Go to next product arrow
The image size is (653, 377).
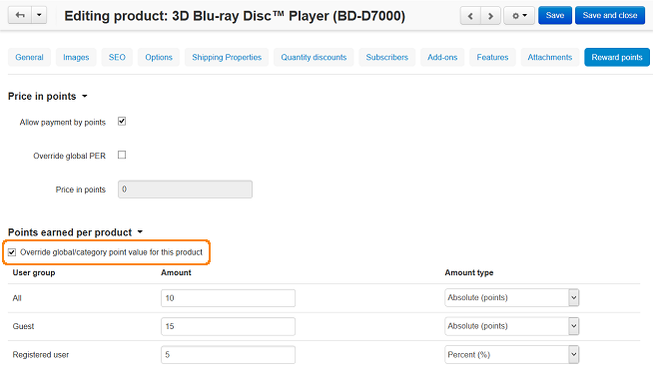coord(490,16)
